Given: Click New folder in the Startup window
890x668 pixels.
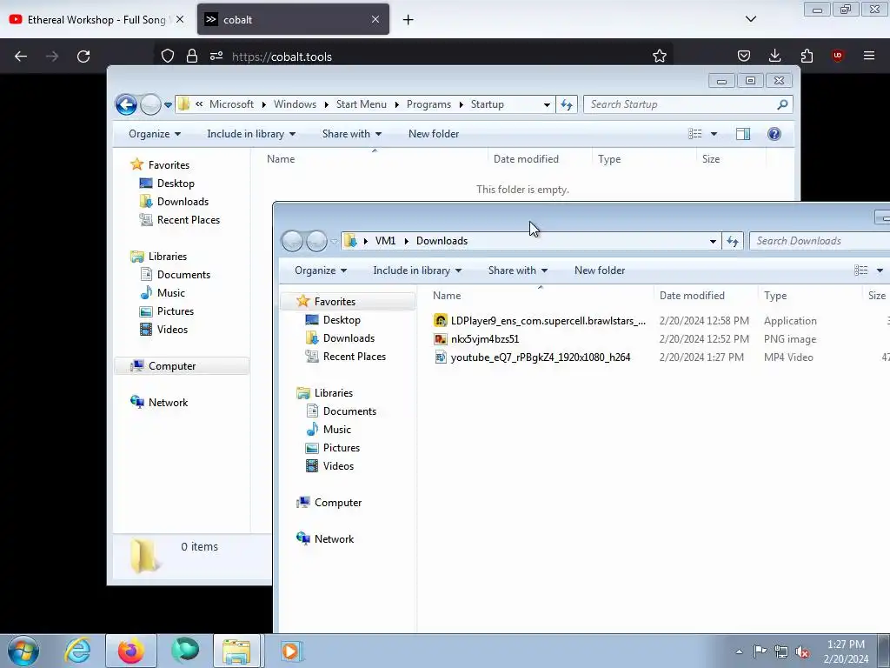Looking at the screenshot, I should click(x=434, y=134).
